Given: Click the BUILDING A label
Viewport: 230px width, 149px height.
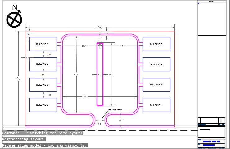Looking at the screenshot, I should [42, 44].
